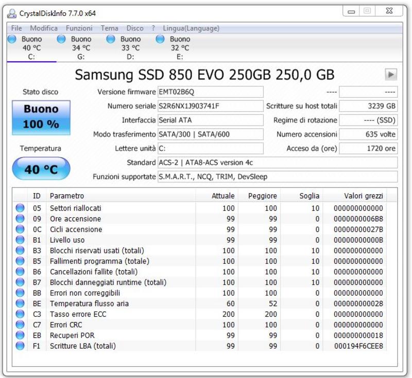
Task: Click the blue status orb for drive G:
Action: 61,39
